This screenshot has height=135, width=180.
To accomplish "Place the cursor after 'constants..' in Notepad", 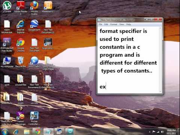I will tap(152, 71).
